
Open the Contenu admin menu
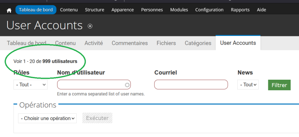tap(69, 10)
